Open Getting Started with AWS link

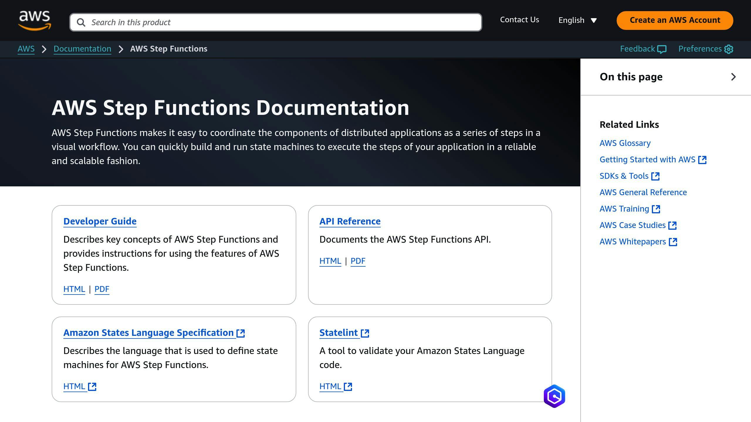click(x=653, y=159)
